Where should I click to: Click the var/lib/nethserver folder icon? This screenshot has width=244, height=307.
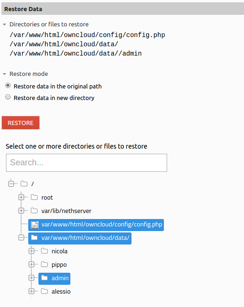(34, 211)
